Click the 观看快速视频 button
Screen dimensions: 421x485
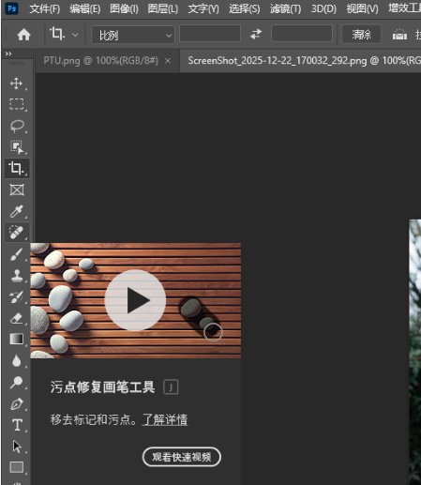click(x=182, y=457)
